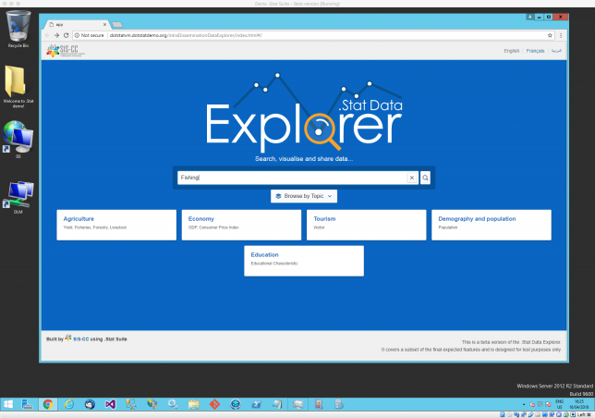Reload the page with refresh icon
595x418 pixels.
point(66,35)
